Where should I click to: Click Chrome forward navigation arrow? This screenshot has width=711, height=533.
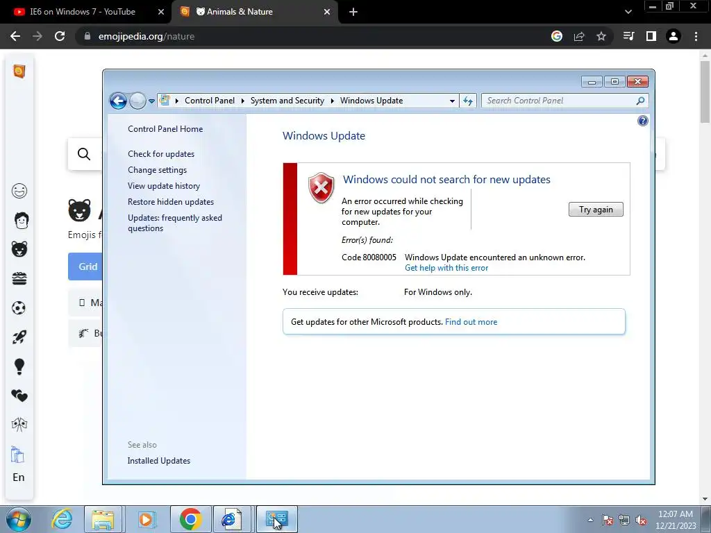[37, 36]
